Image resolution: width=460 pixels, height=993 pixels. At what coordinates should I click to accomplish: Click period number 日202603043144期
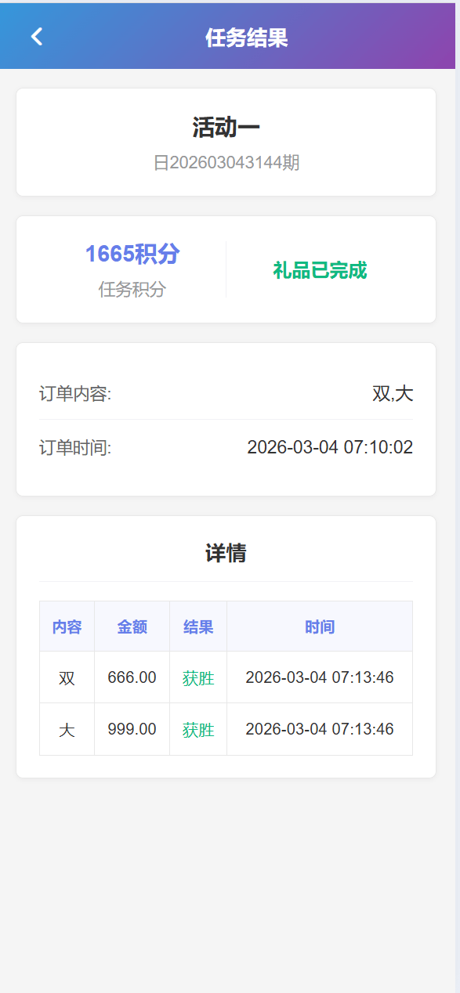coord(226,163)
